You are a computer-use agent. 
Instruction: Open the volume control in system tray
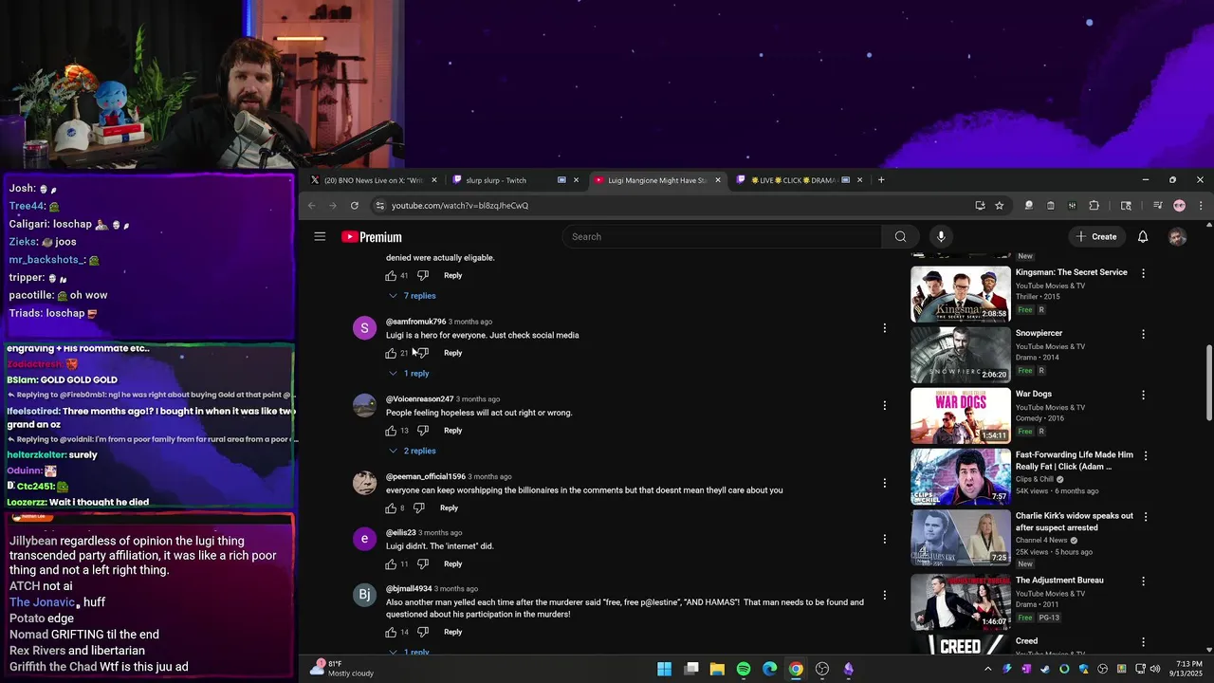[x=1156, y=669]
